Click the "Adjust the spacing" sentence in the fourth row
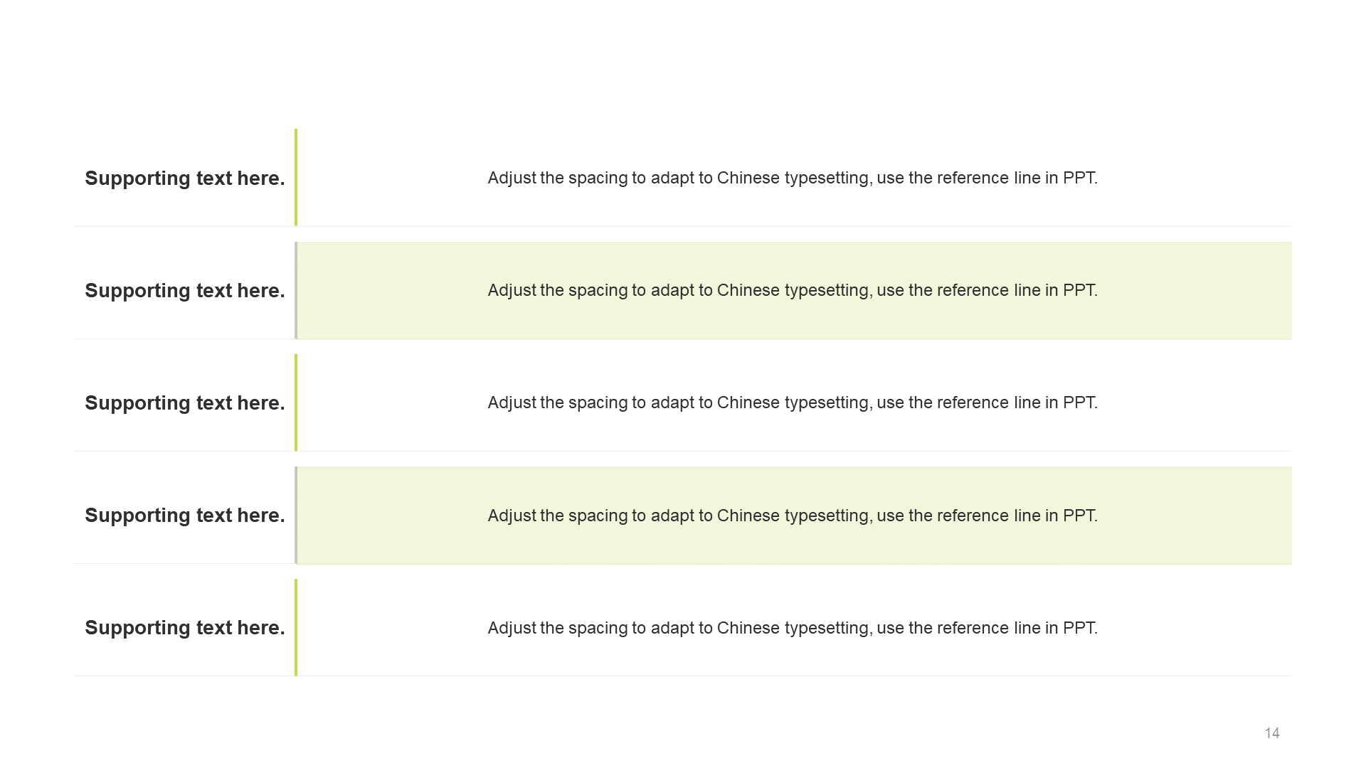This screenshot has width=1366, height=768. tap(792, 516)
